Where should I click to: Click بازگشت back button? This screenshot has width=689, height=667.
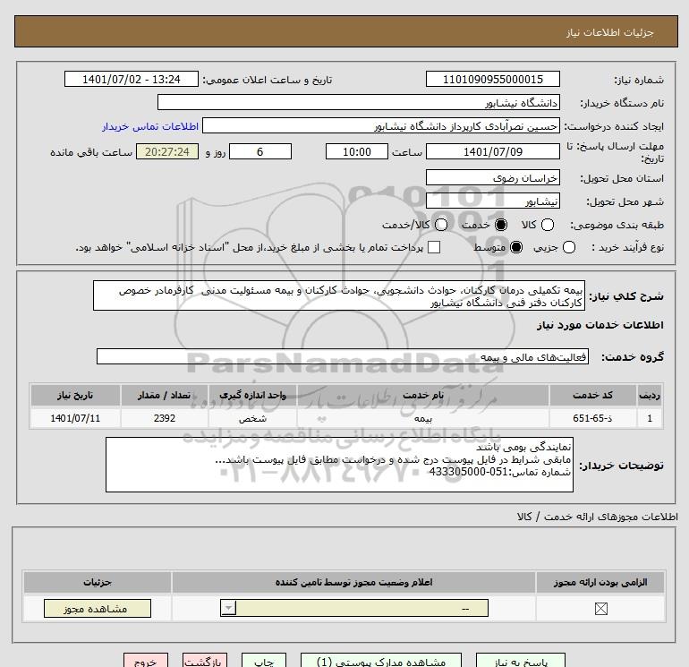point(205,661)
